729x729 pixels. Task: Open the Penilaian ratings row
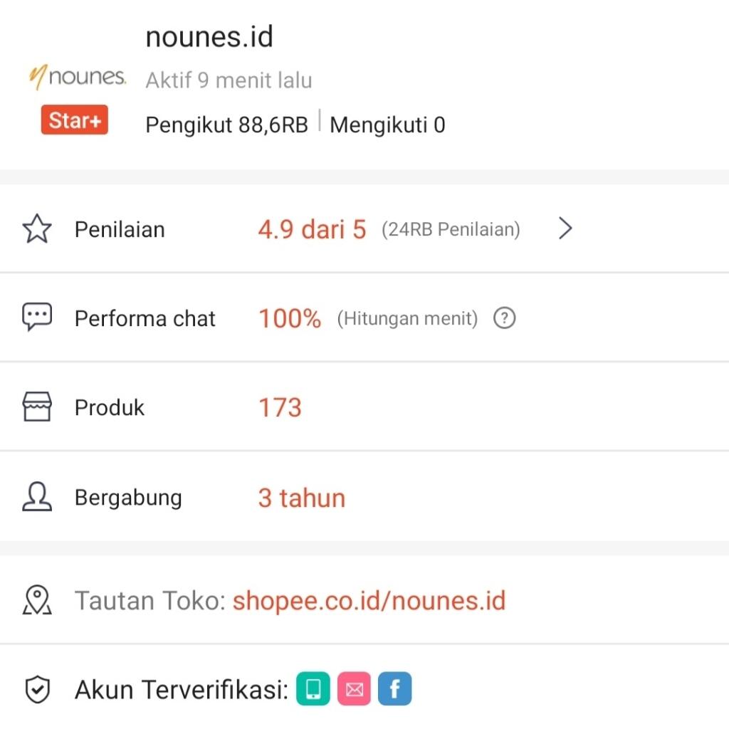point(120,229)
